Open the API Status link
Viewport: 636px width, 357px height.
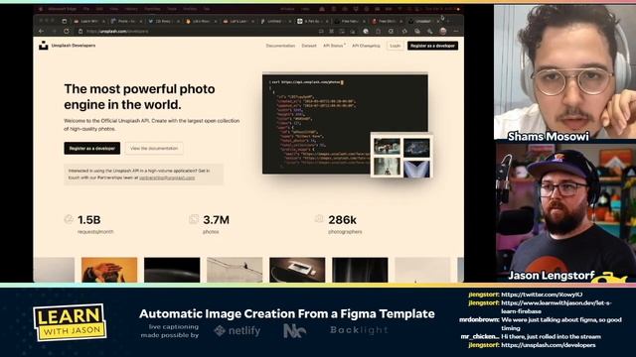tap(334, 46)
